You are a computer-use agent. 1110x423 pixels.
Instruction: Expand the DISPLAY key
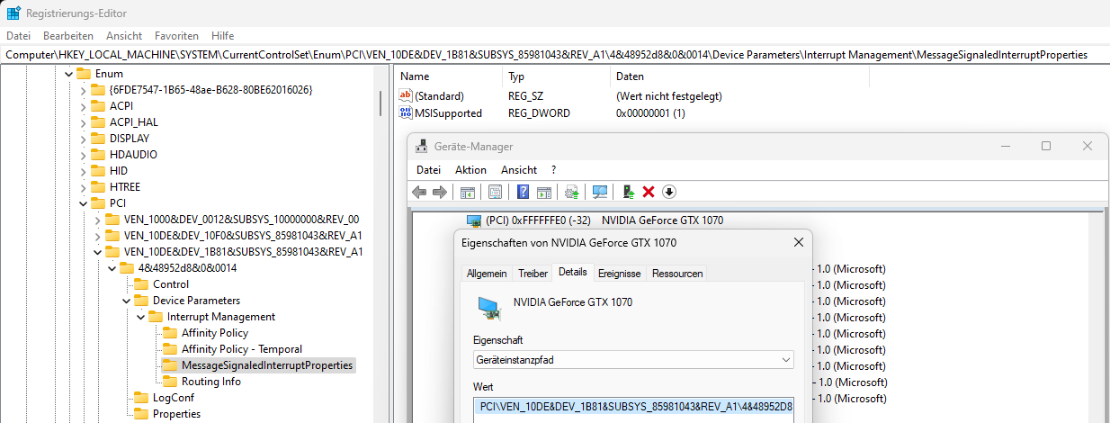[82, 138]
